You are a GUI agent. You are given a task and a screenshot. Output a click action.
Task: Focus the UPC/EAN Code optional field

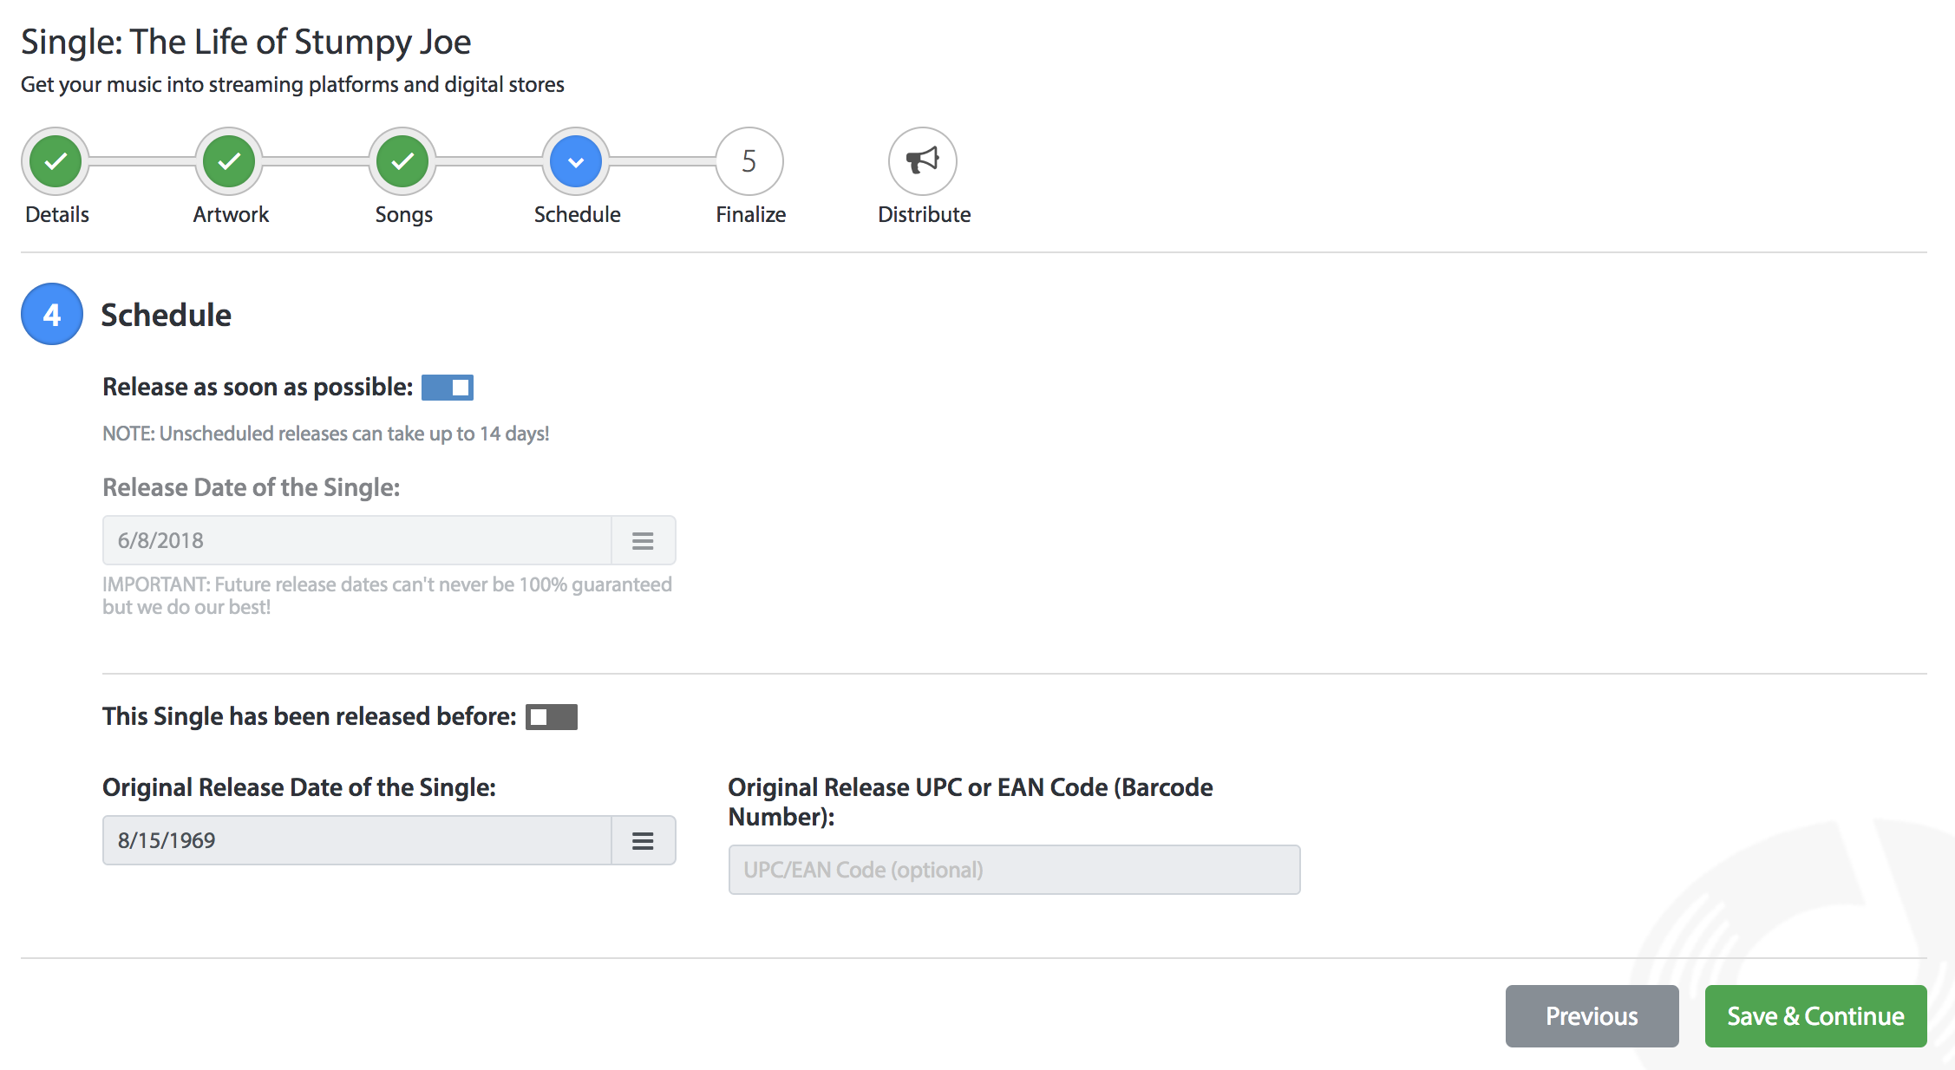pos(1015,870)
